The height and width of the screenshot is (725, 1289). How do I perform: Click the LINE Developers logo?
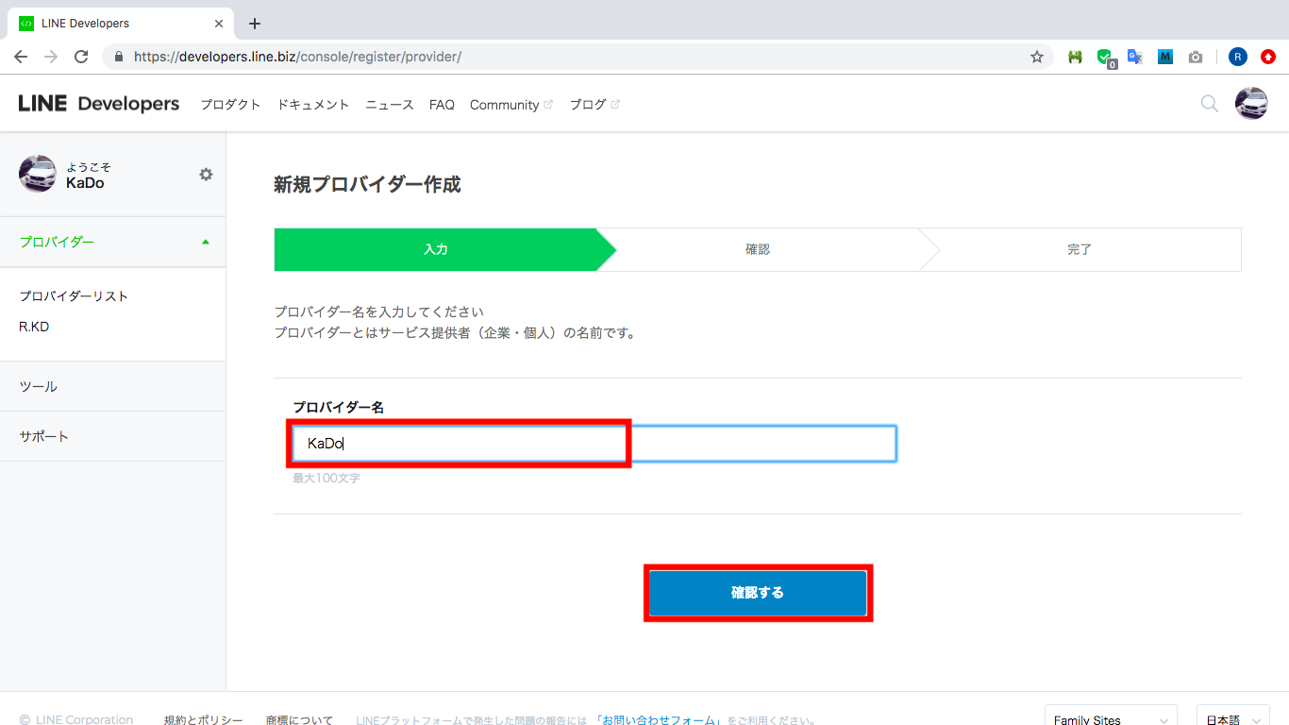click(99, 104)
